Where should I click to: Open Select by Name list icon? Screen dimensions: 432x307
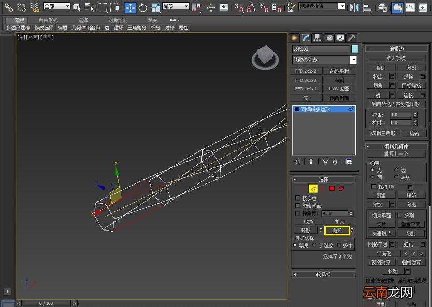89,7
